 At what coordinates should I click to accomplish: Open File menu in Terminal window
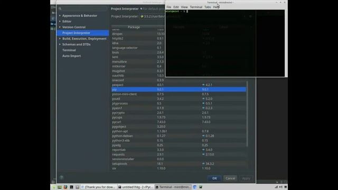coord(169,7)
